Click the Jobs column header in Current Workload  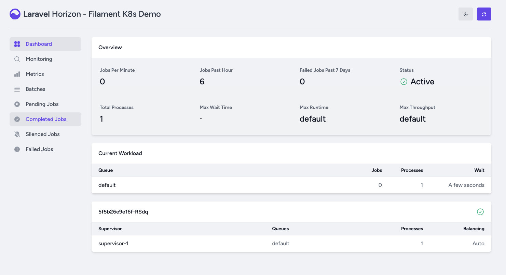pyautogui.click(x=377, y=170)
